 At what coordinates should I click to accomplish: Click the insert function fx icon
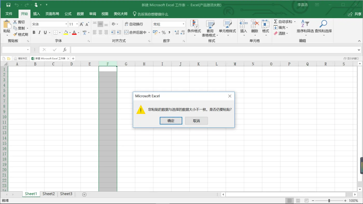point(65,50)
